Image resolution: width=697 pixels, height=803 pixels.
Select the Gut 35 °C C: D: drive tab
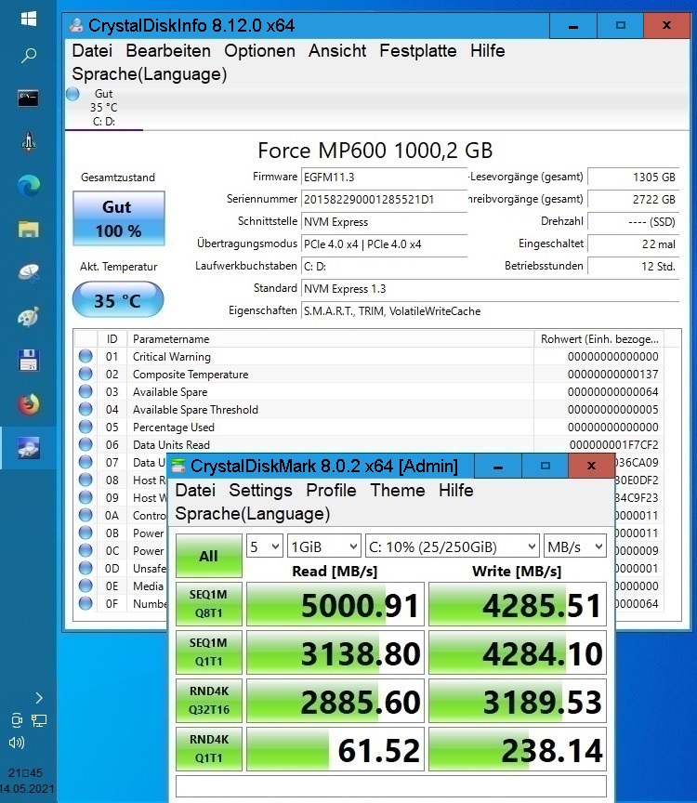point(104,108)
